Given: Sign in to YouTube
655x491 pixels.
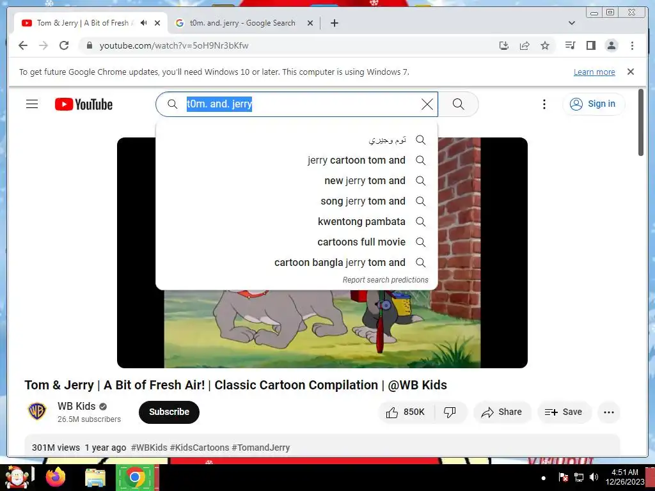Looking at the screenshot, I should [x=594, y=104].
